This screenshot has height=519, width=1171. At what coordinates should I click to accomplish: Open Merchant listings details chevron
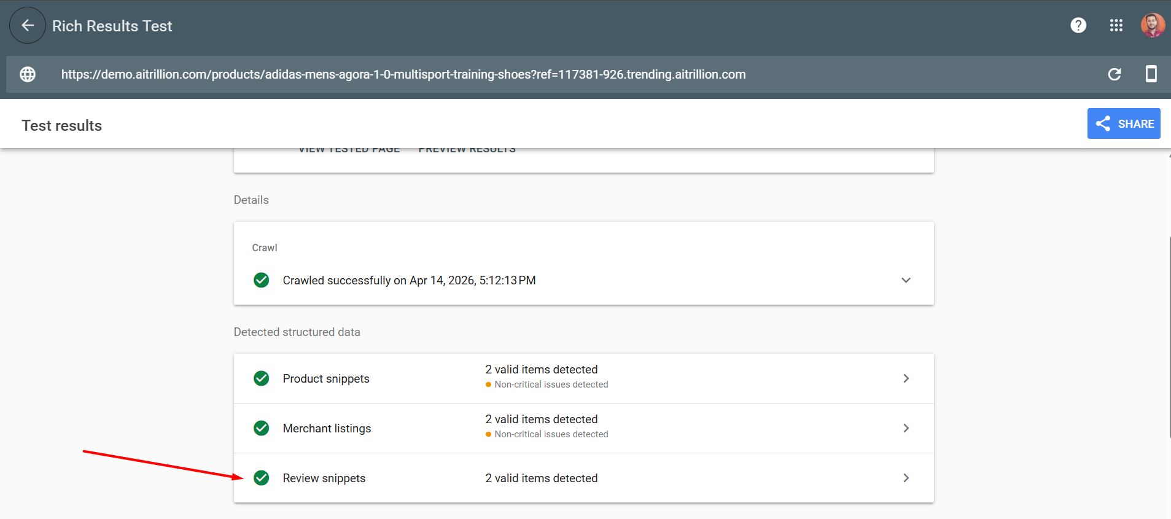[x=906, y=428]
